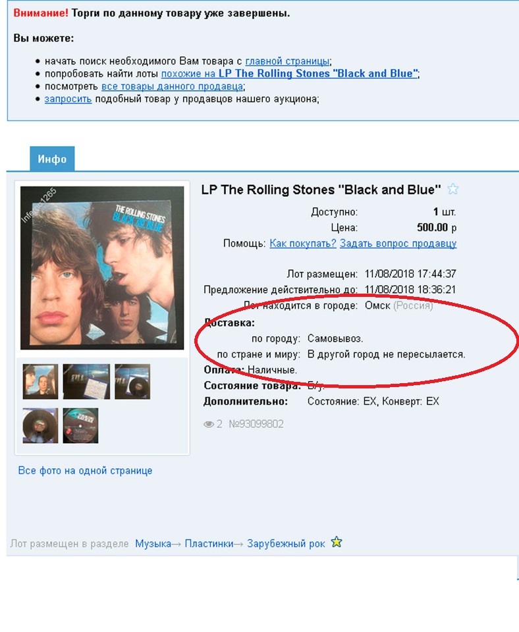519x632 pixels.
Task: Click the eye views counter icon
Action: (x=209, y=424)
